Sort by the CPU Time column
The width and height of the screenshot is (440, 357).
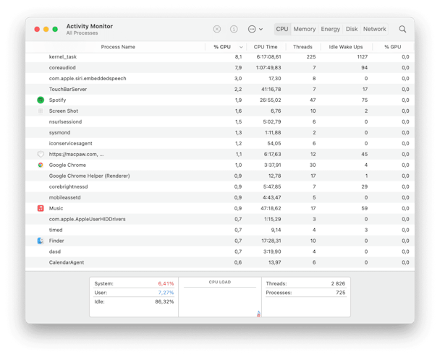pyautogui.click(x=266, y=47)
